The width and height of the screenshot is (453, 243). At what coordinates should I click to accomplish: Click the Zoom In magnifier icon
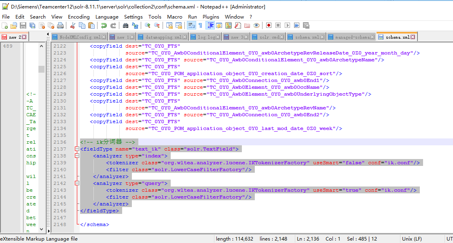(147, 26)
